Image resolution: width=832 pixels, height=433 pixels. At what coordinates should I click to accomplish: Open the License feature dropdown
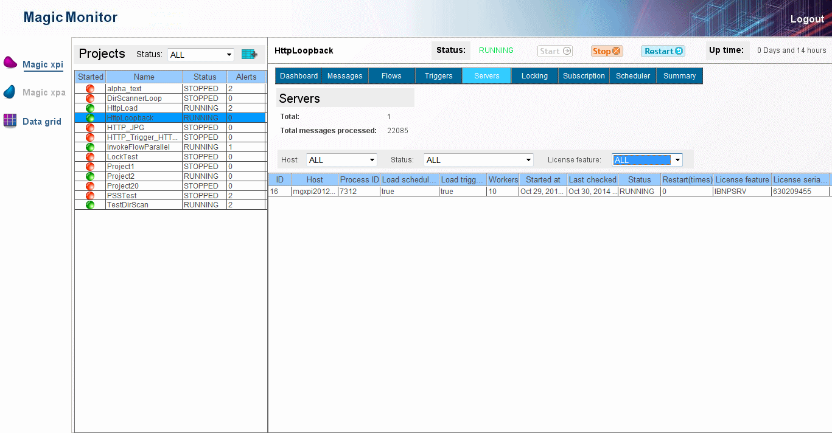point(647,160)
